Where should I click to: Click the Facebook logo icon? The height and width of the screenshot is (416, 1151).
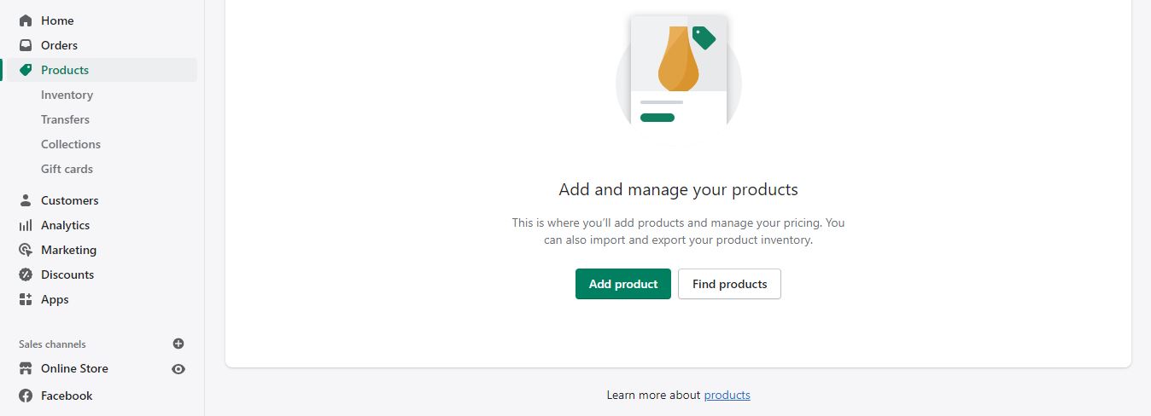click(26, 396)
